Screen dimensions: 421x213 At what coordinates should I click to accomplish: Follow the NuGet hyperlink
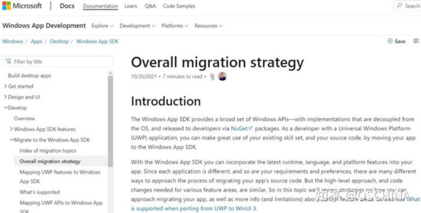239,129
